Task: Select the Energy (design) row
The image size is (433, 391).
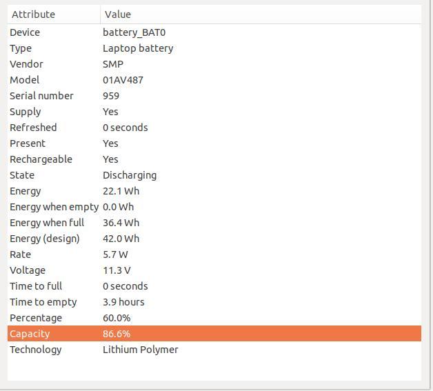Action: [x=214, y=239]
